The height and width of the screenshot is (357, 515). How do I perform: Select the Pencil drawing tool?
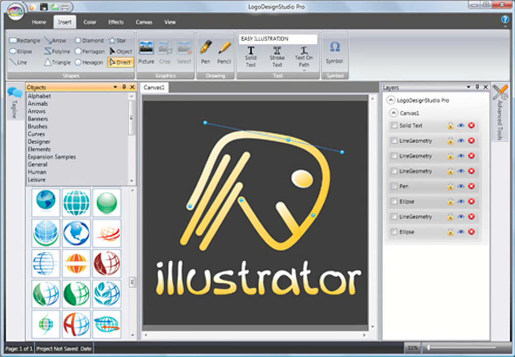tap(224, 53)
